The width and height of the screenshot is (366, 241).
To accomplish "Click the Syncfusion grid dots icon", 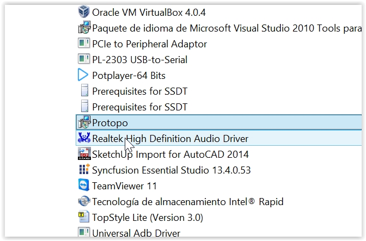I will point(84,169).
